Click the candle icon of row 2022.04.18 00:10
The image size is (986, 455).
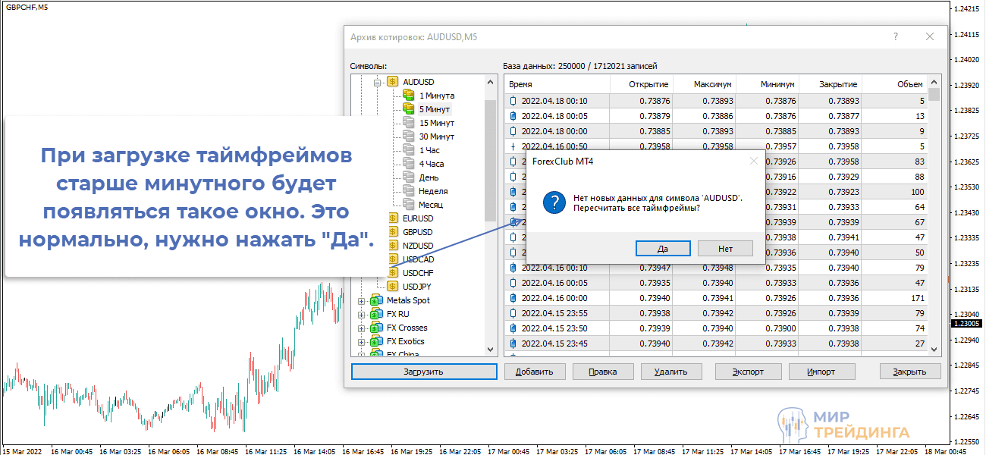[513, 101]
